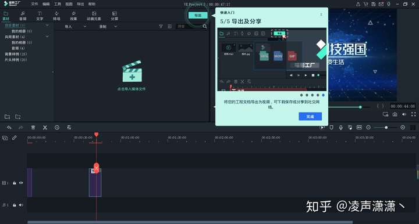Click the search magnifier icon

[x=205, y=26]
